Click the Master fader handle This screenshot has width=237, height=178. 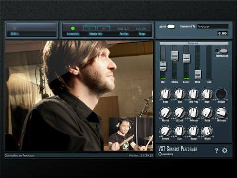186,58
